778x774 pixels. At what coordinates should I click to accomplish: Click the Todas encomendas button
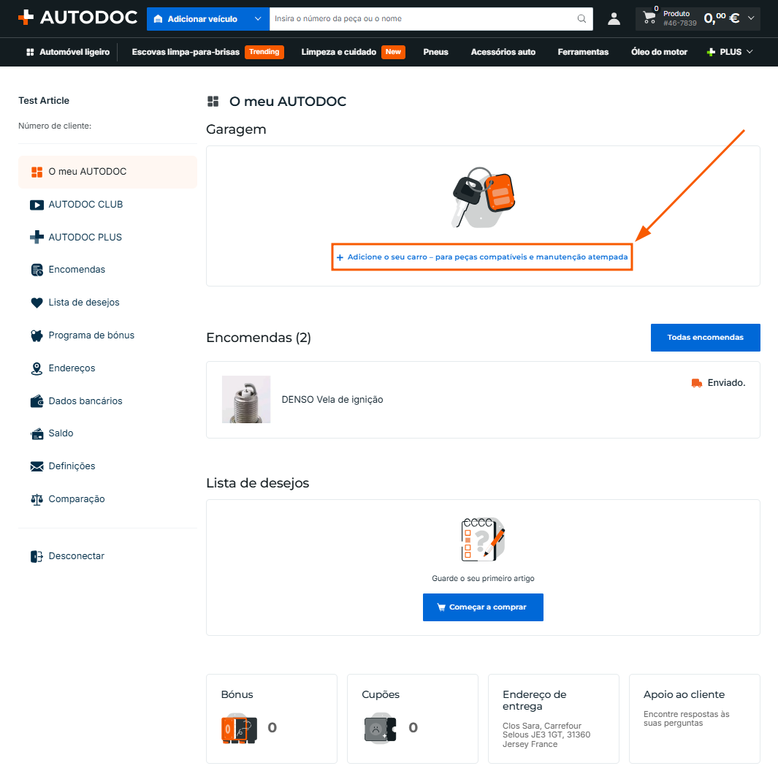point(705,338)
